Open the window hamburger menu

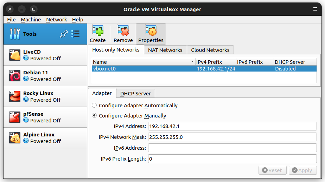[x=315, y=9]
